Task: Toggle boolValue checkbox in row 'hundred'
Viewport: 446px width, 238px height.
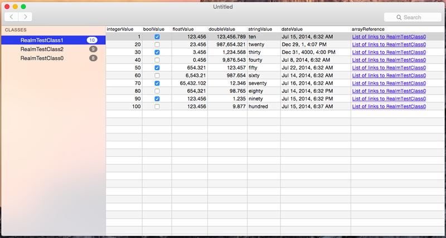Action: click(157, 106)
